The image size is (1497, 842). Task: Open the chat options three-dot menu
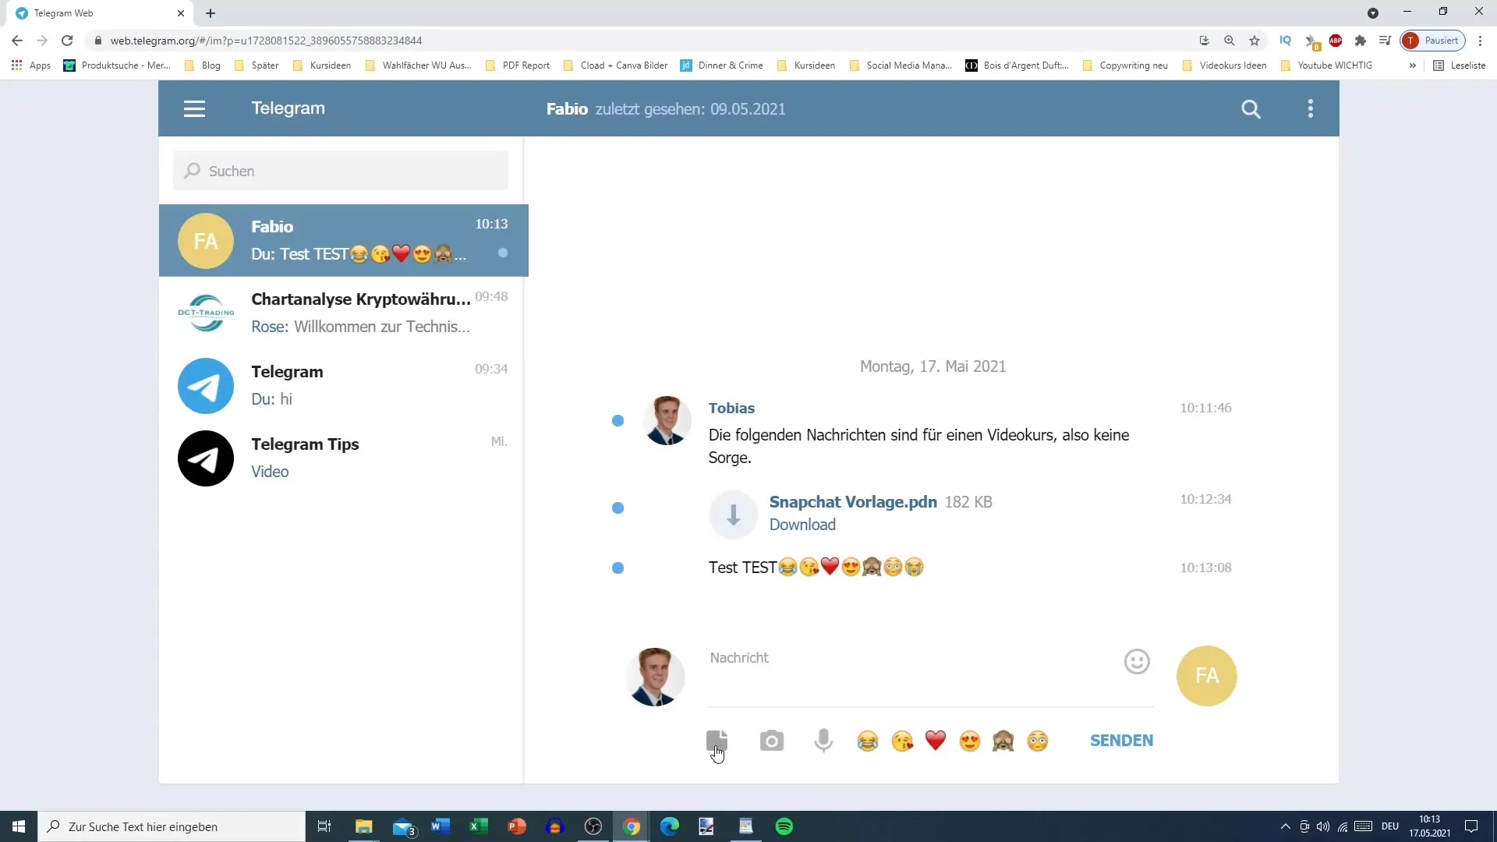(x=1311, y=109)
